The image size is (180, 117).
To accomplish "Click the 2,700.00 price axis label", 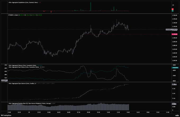I will click(174, 38).
